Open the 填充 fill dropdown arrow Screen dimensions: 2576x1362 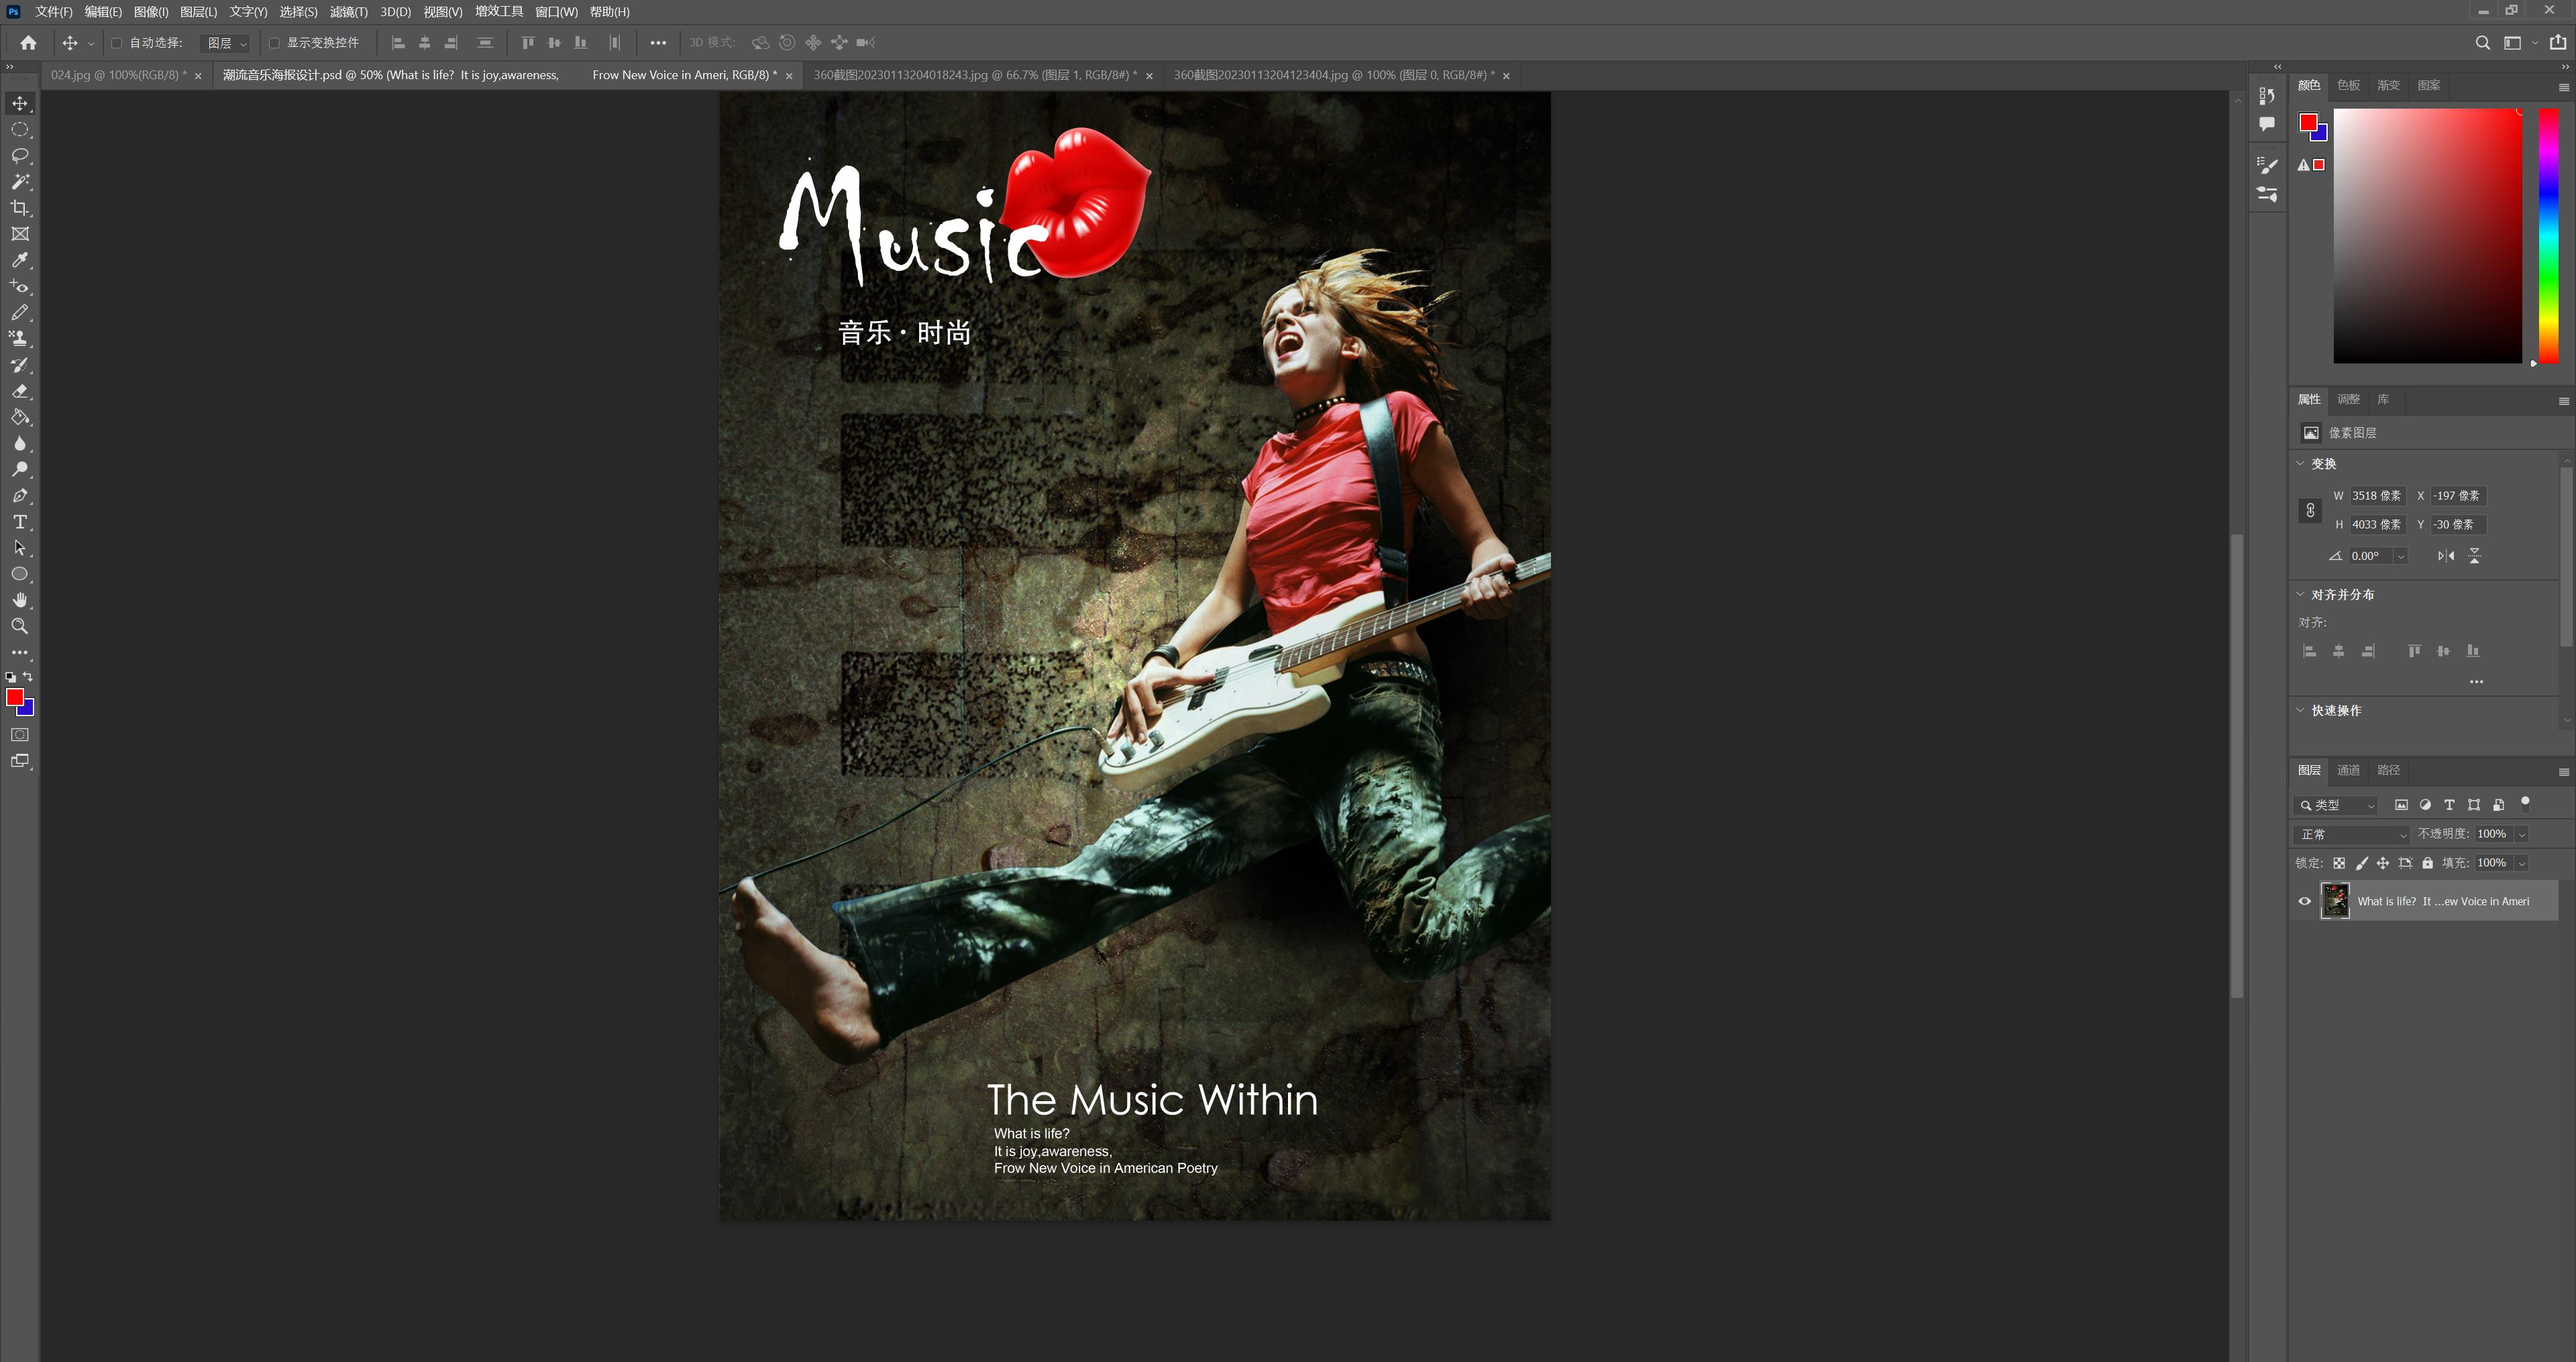tap(2522, 863)
